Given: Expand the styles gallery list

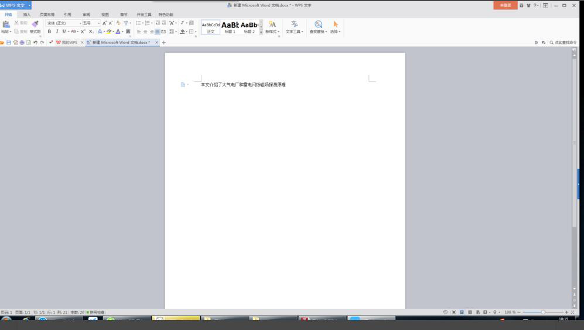Looking at the screenshot, I should click(261, 32).
